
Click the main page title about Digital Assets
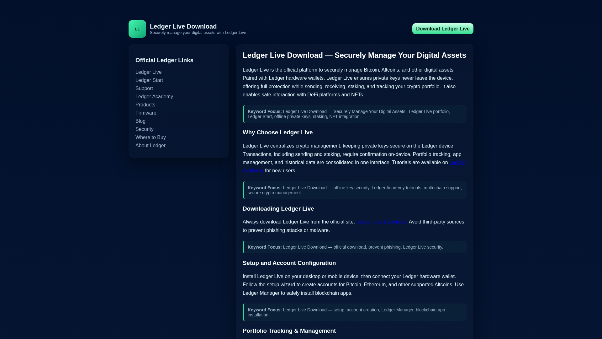(354, 55)
